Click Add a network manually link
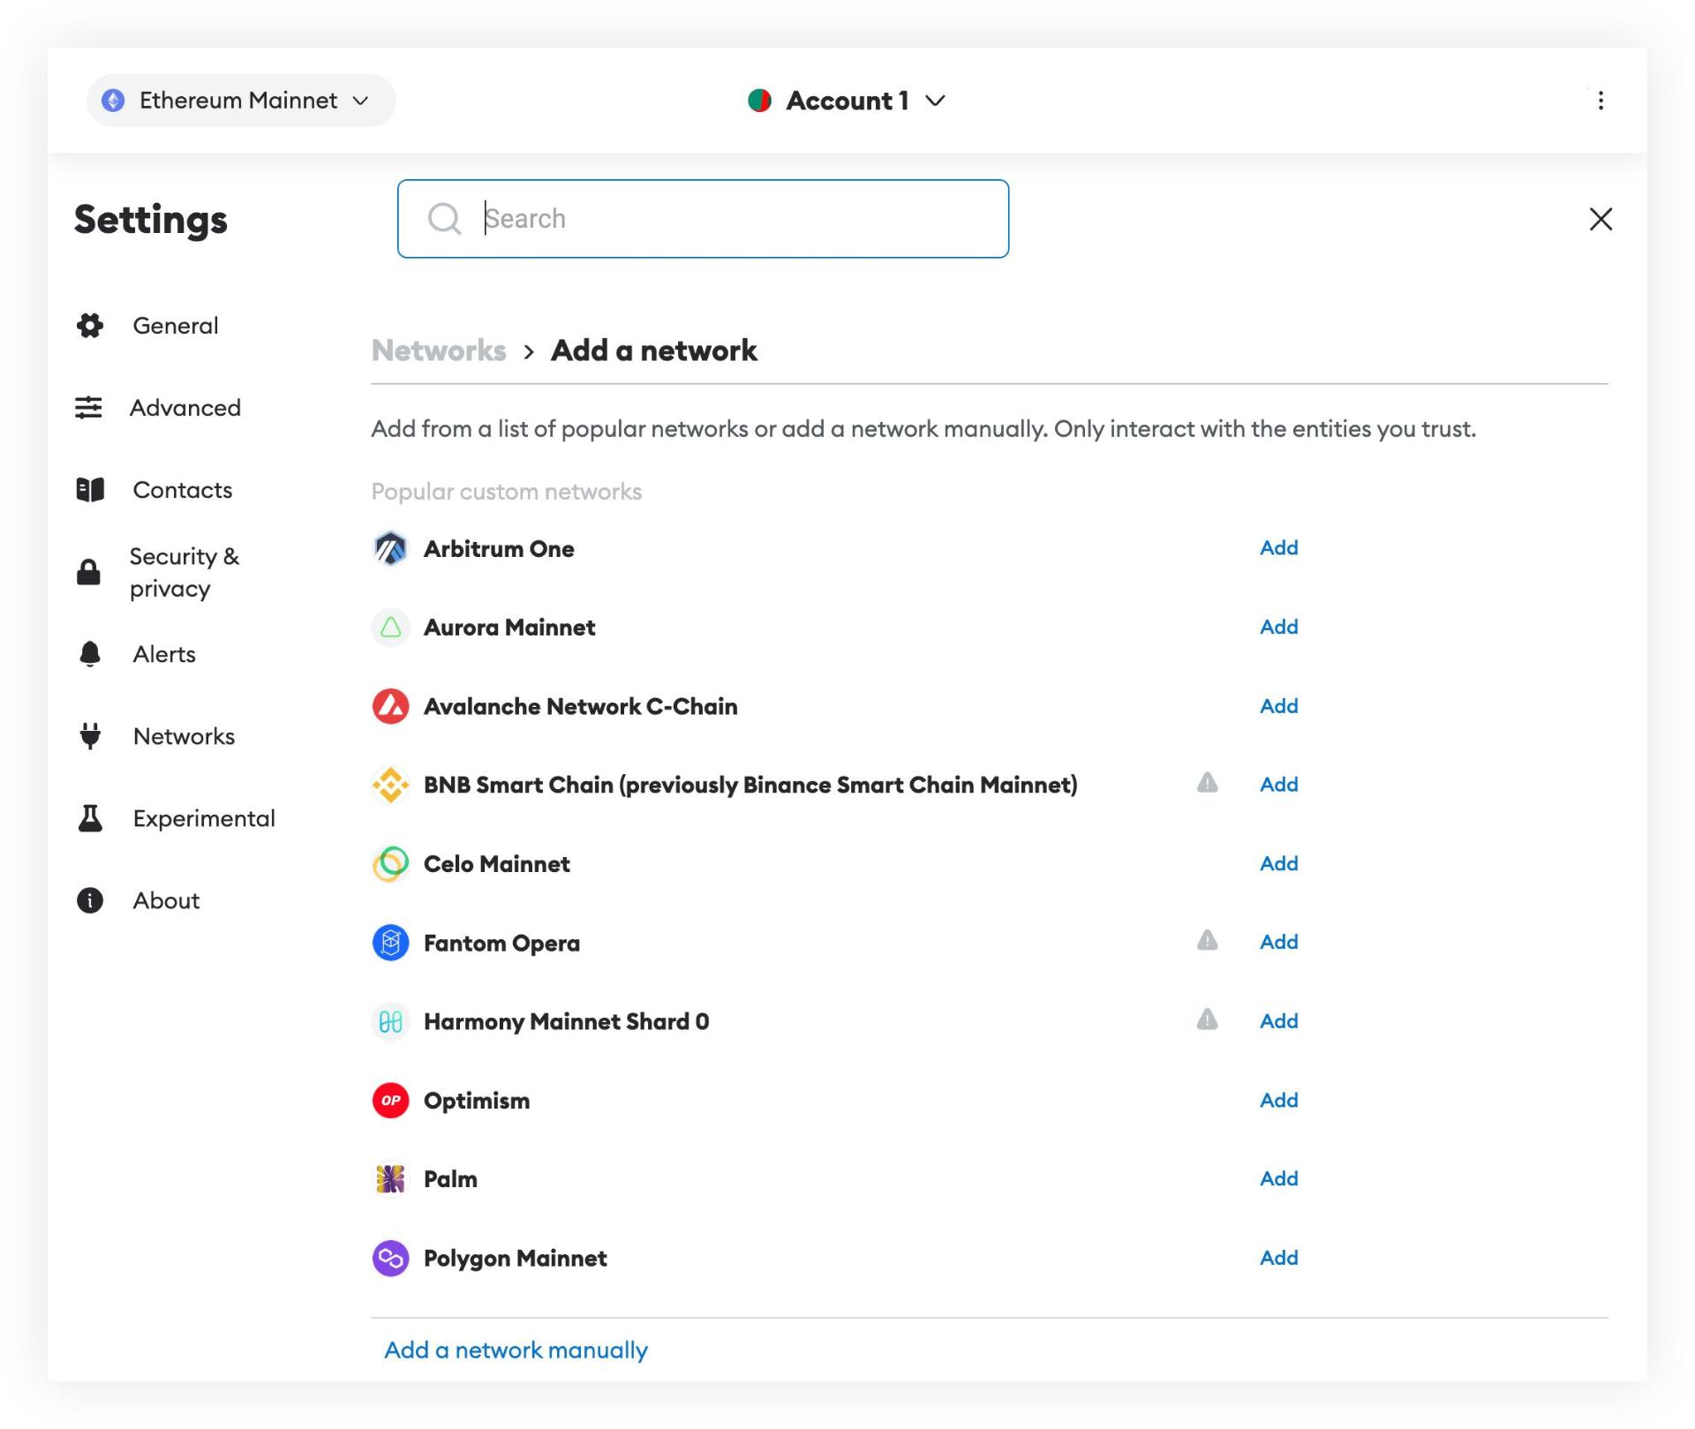The width and height of the screenshot is (1695, 1429). (x=516, y=1350)
